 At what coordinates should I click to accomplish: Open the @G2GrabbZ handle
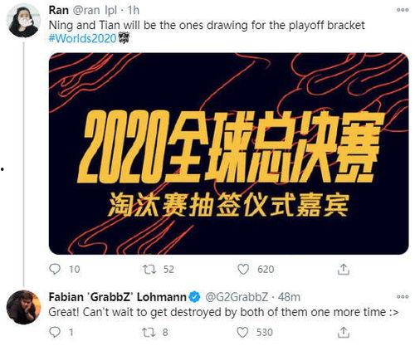tap(237, 297)
